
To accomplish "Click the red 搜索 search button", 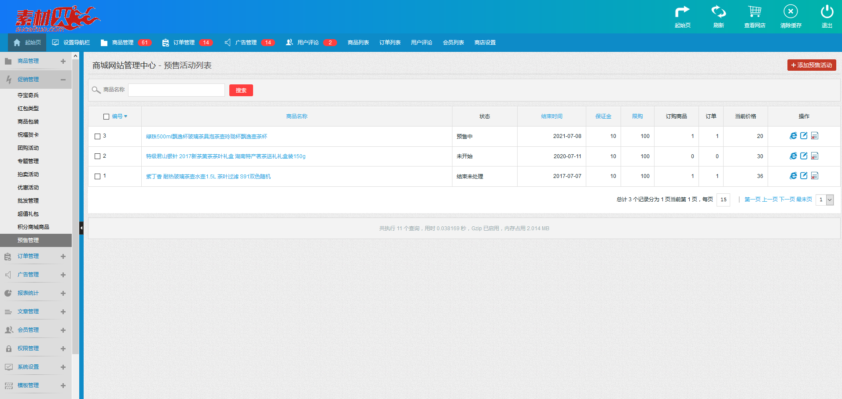I will (x=241, y=90).
